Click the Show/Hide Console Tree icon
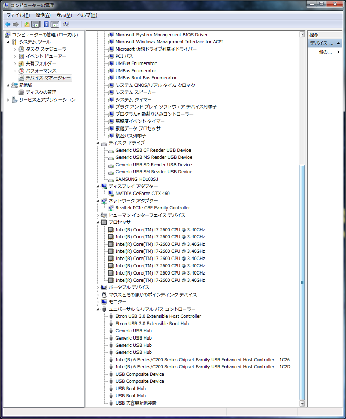This screenshot has height=419, width=346. (x=36, y=24)
